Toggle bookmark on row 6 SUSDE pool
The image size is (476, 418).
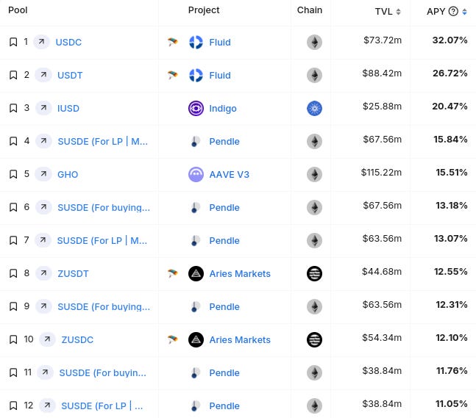click(x=13, y=207)
